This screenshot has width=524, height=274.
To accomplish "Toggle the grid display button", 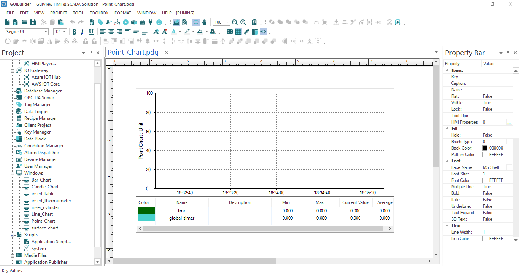I will pos(238,32).
